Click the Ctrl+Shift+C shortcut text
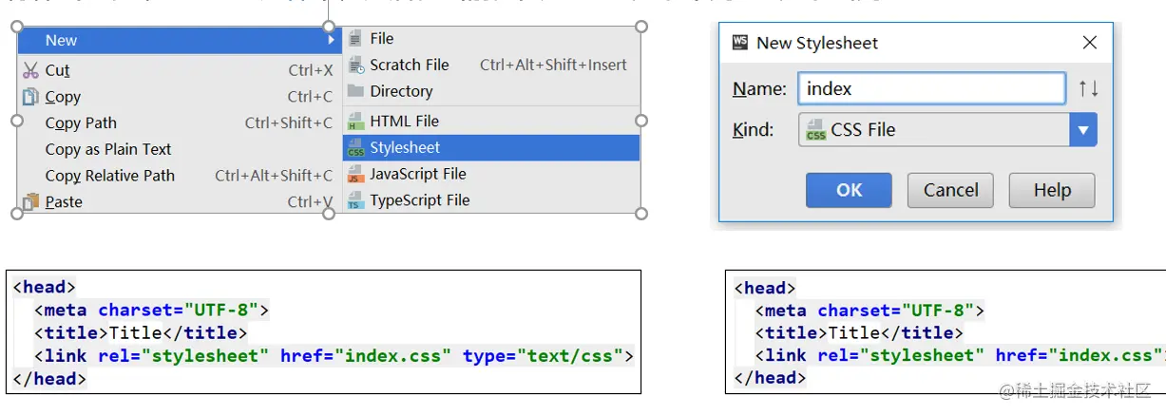1166x415 pixels. coord(289,123)
